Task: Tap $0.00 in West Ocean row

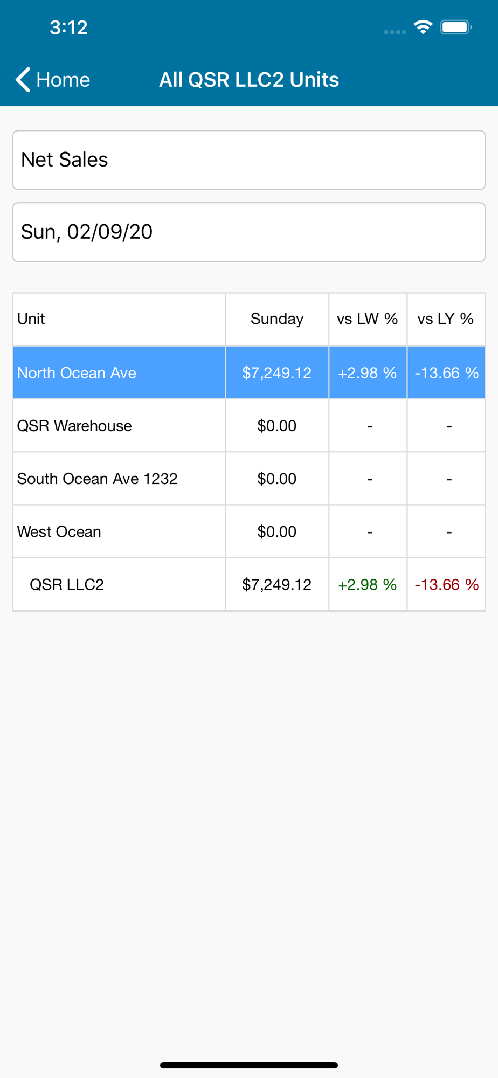Action: pyautogui.click(x=277, y=531)
